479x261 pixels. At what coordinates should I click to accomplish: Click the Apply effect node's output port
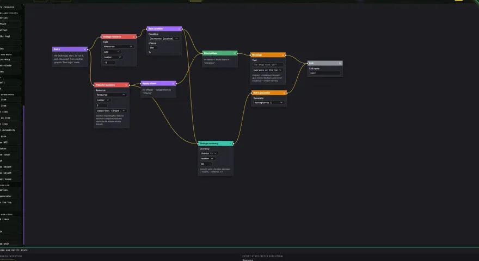(x=176, y=83)
